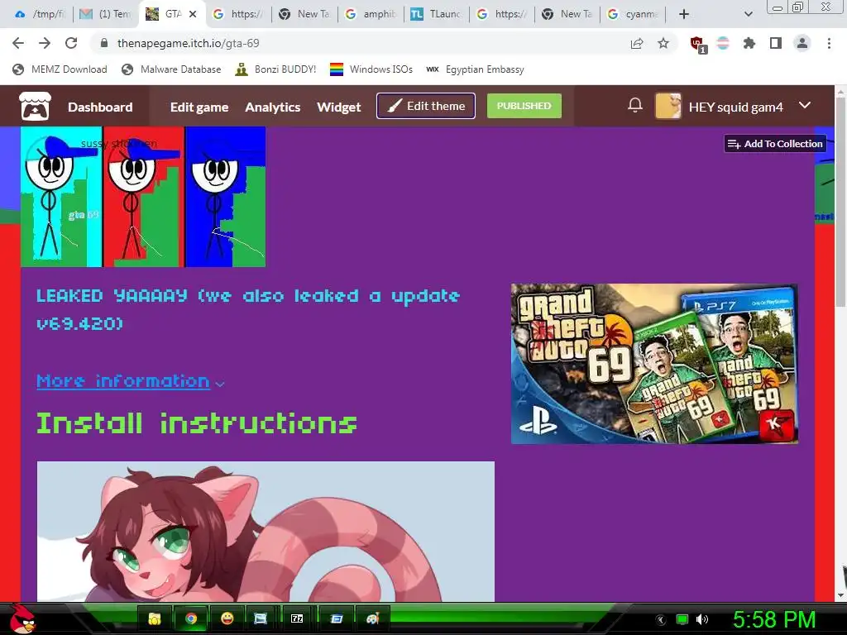Click the green PUBLISHED button
Viewport: 847px width, 635px height.
click(524, 106)
